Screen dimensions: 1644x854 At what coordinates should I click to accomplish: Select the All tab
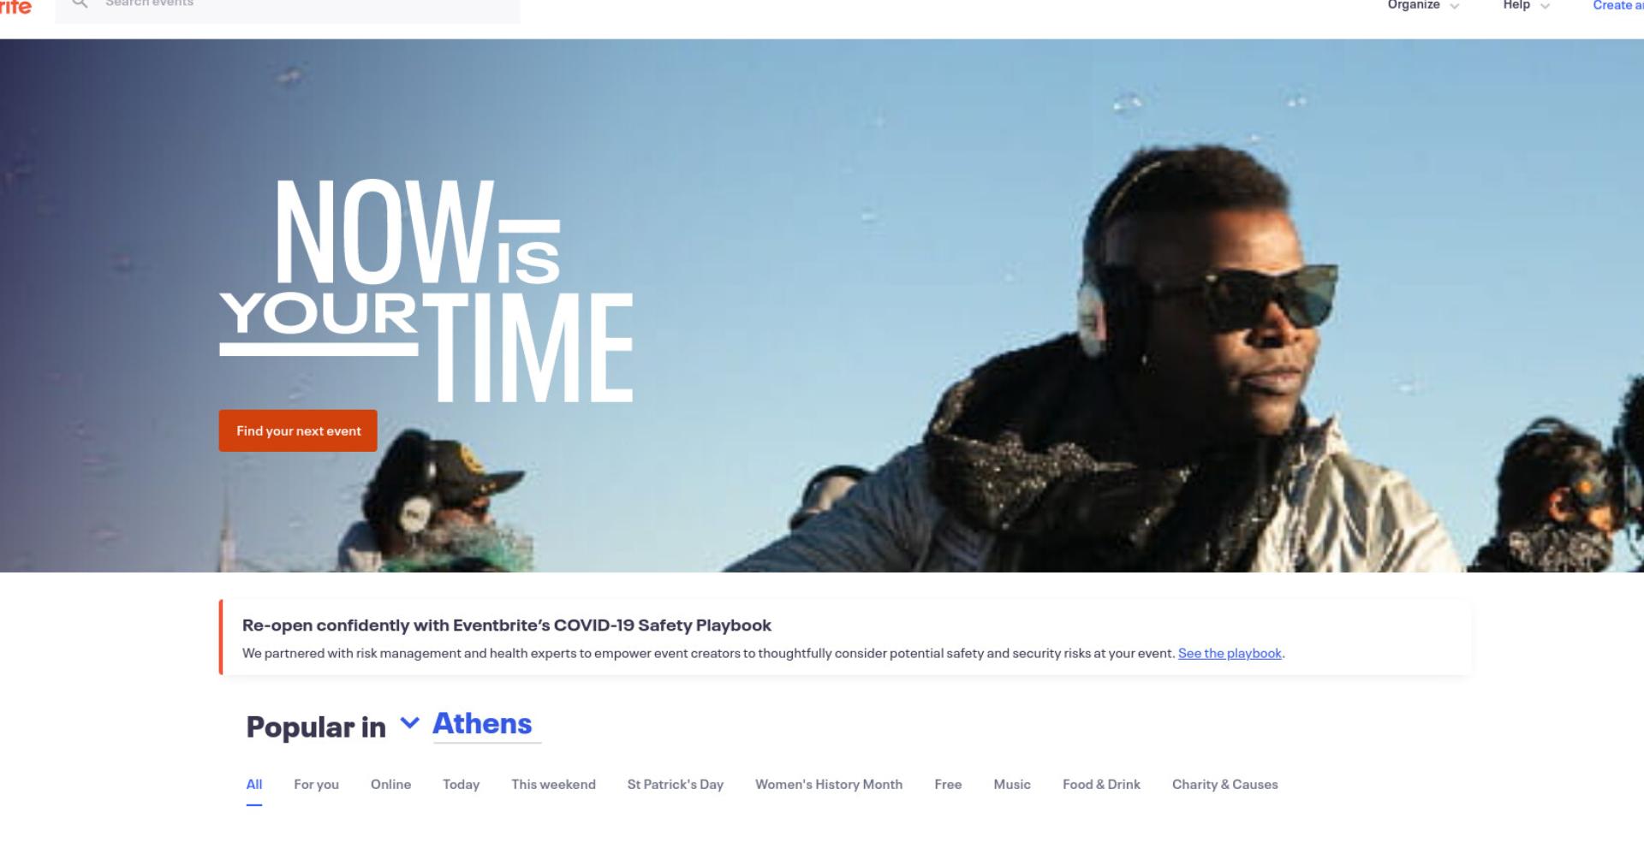click(x=254, y=785)
